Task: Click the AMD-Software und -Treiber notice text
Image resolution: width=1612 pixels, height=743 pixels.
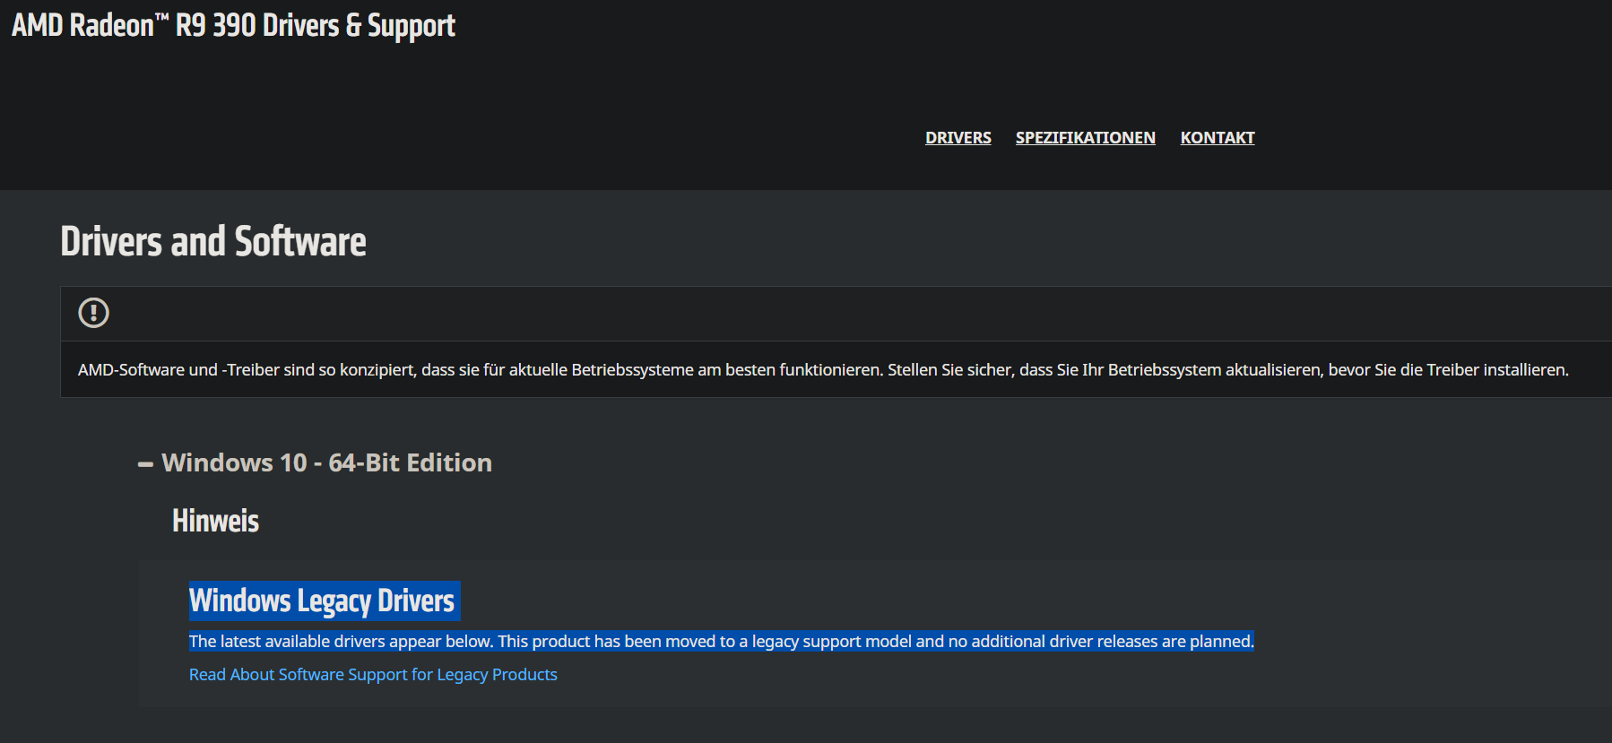Action: (x=823, y=370)
